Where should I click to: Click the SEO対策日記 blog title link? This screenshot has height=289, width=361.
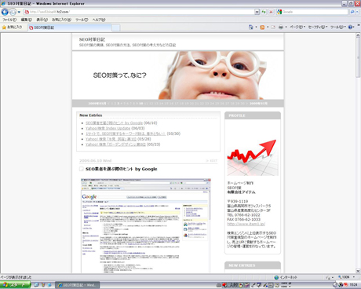[x=92, y=39]
